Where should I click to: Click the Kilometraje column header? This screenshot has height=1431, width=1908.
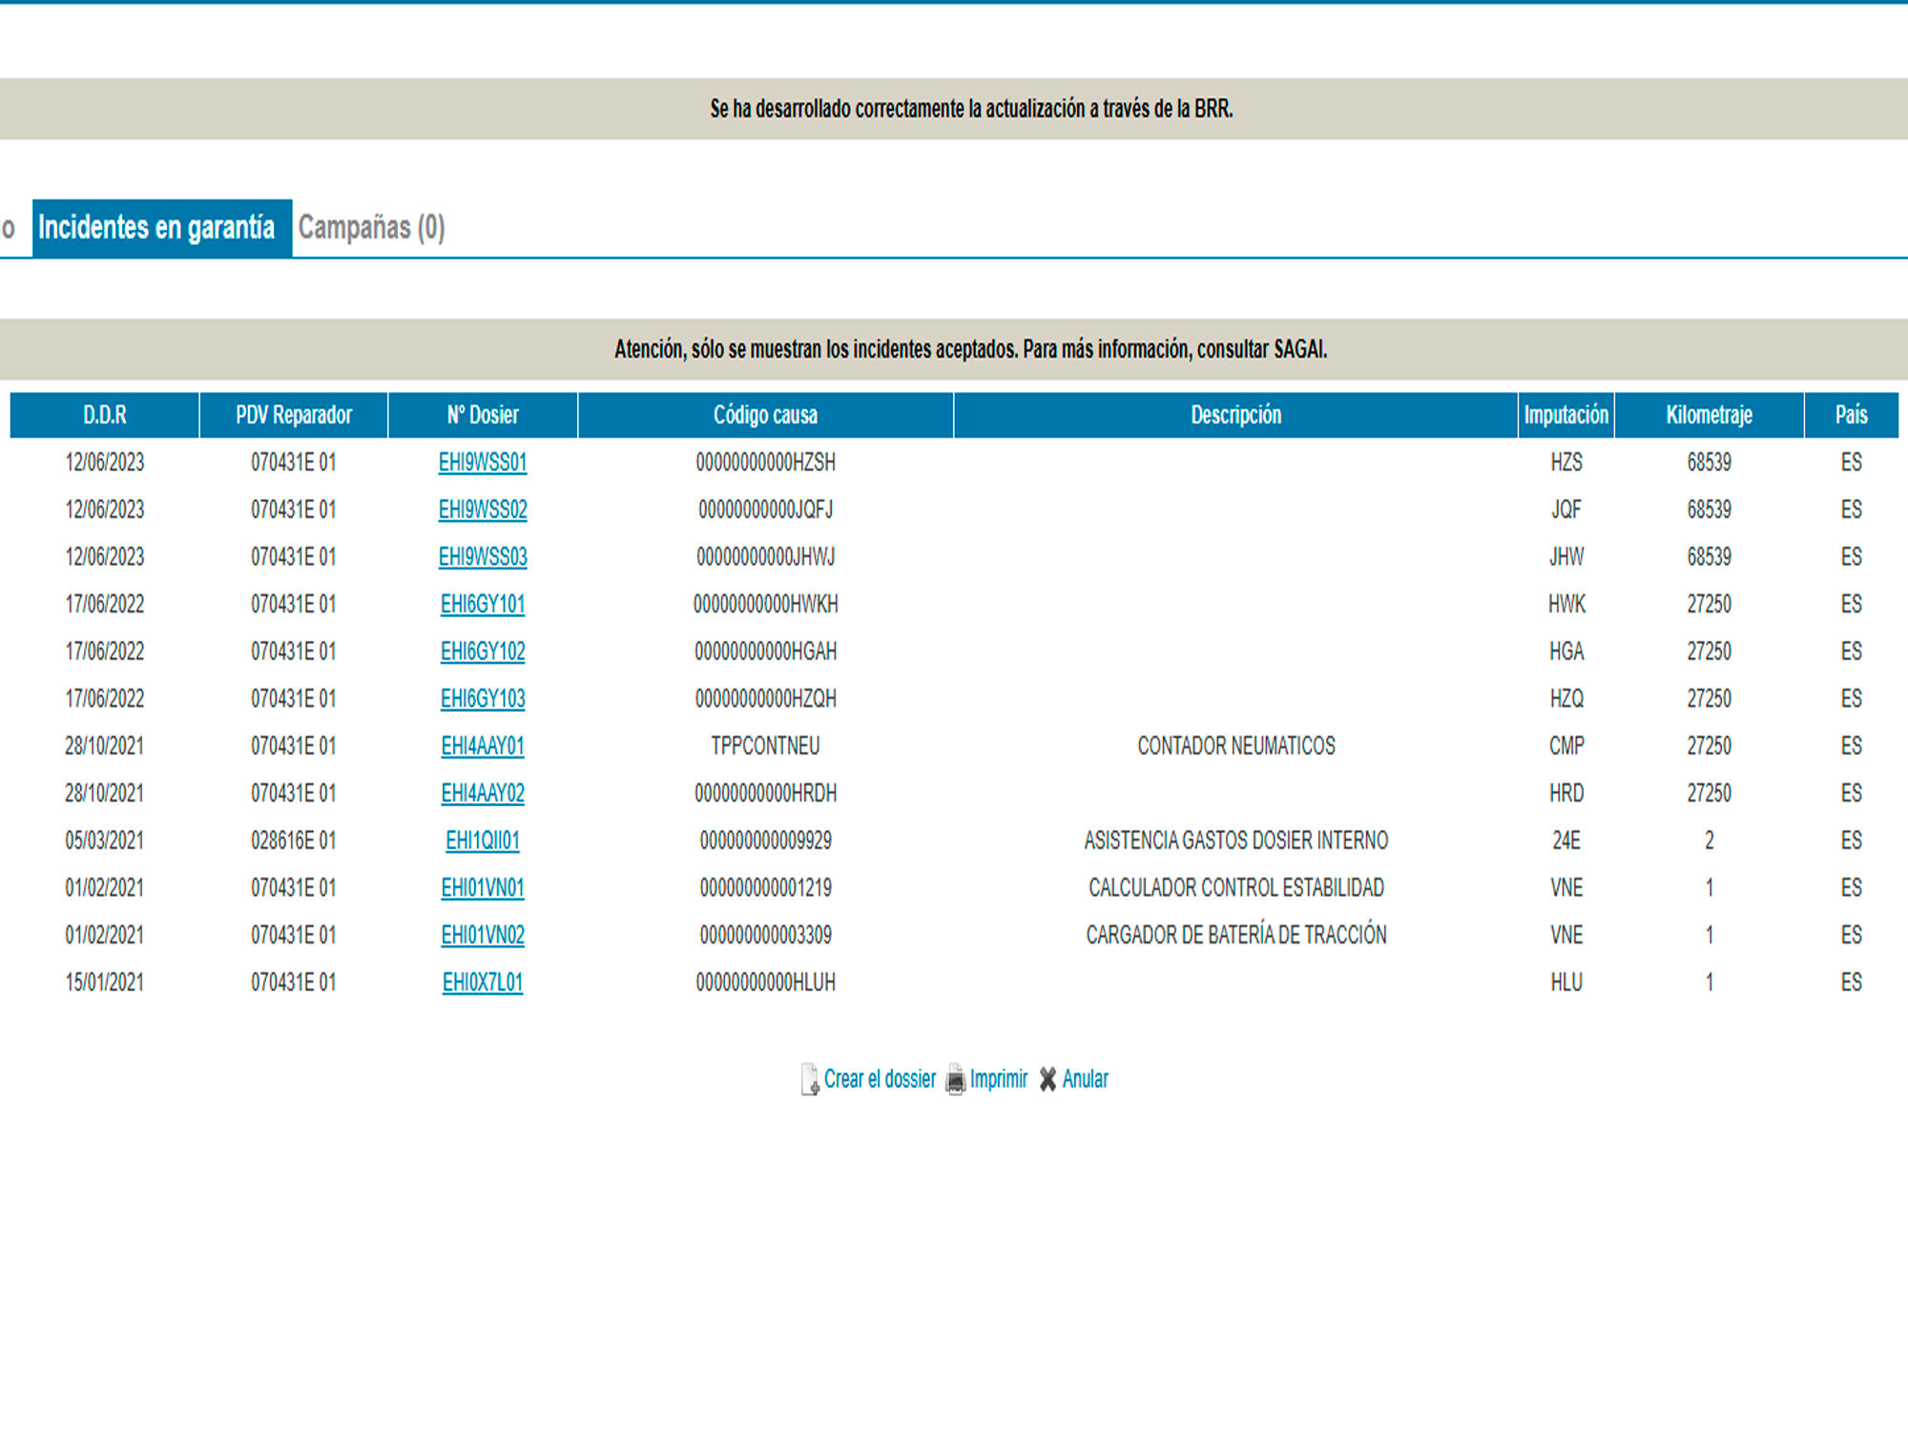(1709, 415)
